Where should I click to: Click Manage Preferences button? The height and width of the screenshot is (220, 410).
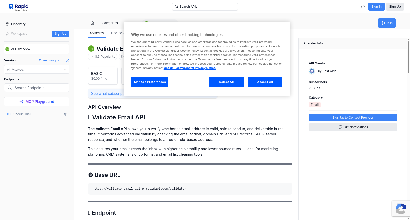(x=150, y=82)
